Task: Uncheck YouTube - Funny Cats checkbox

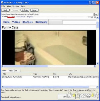Action: [3, 77]
